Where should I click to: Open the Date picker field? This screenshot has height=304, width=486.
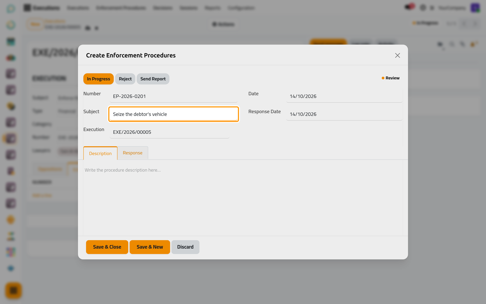pos(344,96)
